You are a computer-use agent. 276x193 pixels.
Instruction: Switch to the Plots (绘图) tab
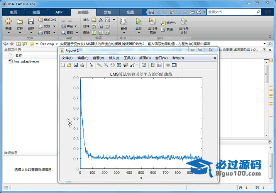[x=36, y=12]
